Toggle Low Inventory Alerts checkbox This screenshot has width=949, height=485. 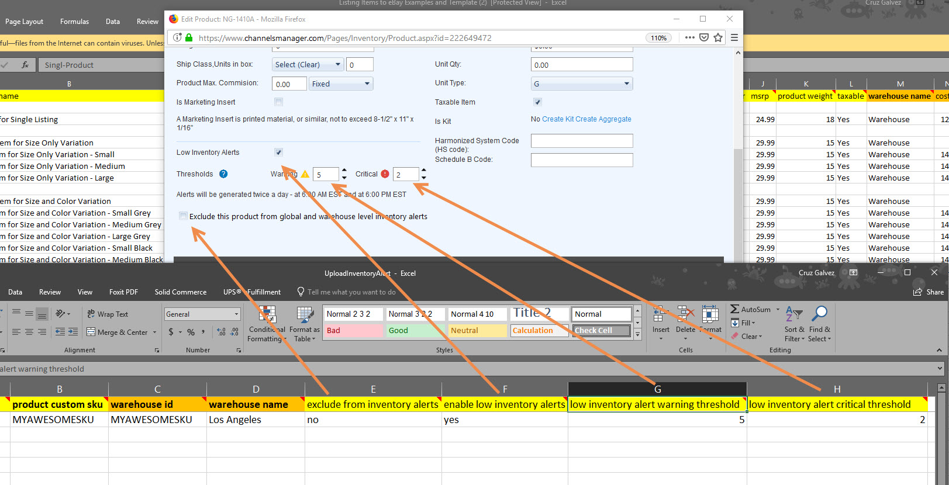(x=279, y=153)
